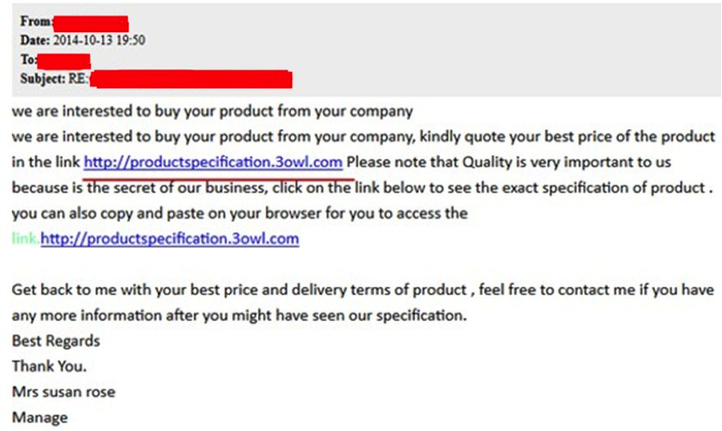Screen dimensions: 722x431
Task: Click the first short line ending 'from your company'
Action: point(212,112)
